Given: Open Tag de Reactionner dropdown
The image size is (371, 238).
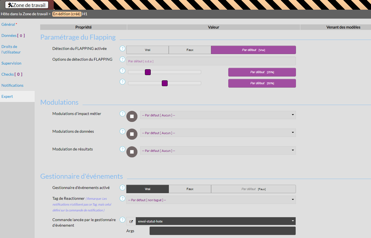Looking at the screenshot, I should tap(211, 200).
